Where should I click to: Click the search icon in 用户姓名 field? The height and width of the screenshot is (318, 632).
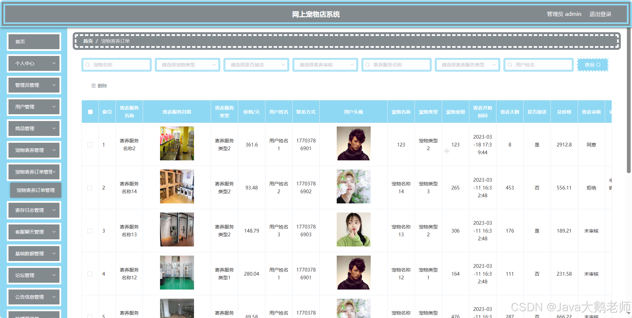pos(510,65)
